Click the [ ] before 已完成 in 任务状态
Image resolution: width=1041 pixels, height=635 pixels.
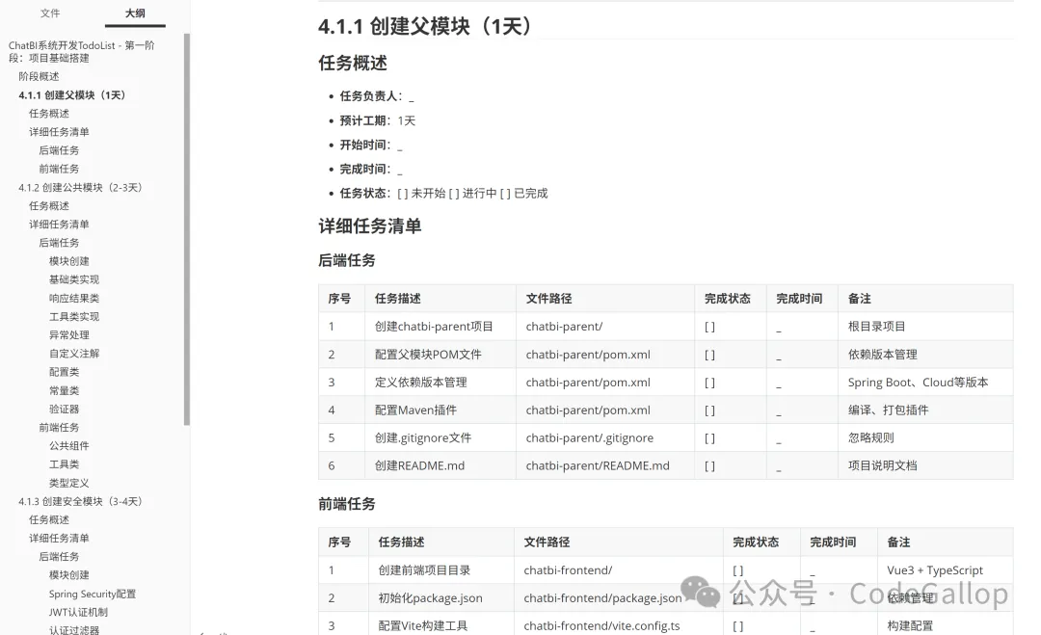pos(505,193)
